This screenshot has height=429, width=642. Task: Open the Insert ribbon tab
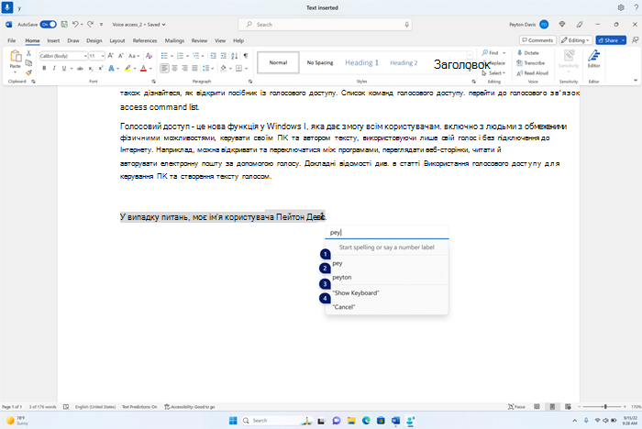(x=53, y=40)
